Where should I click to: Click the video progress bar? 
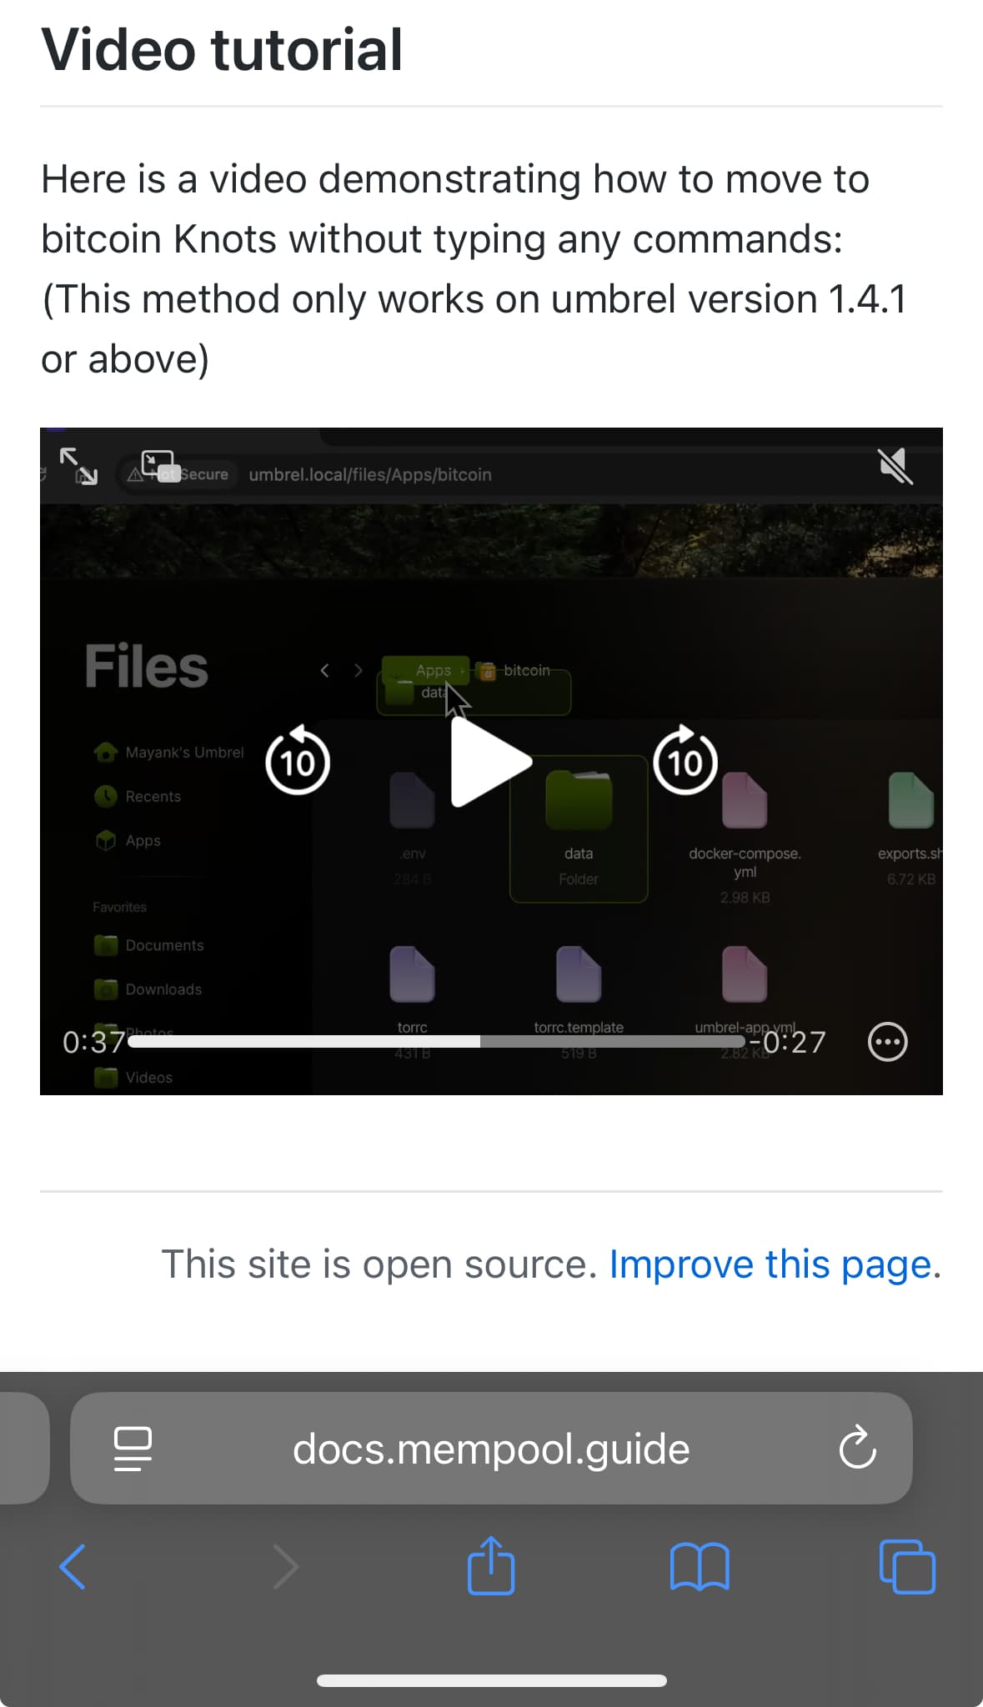436,1042
